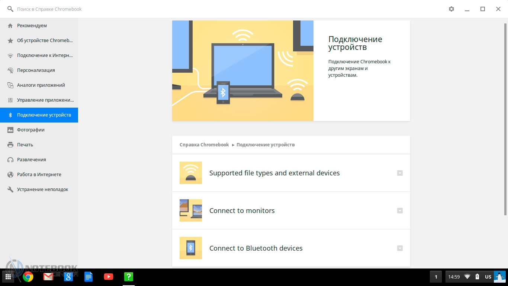The height and width of the screenshot is (286, 508).
Task: Open Gmail icon in the shelf
Action: (x=48, y=276)
